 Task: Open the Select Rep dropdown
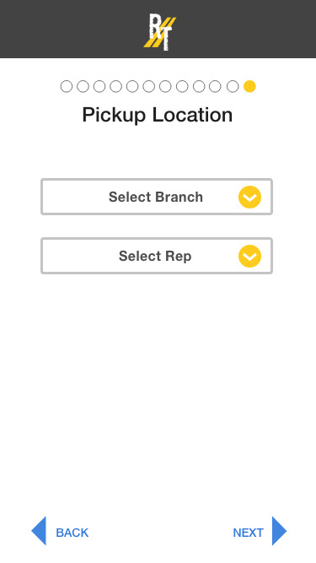[157, 256]
